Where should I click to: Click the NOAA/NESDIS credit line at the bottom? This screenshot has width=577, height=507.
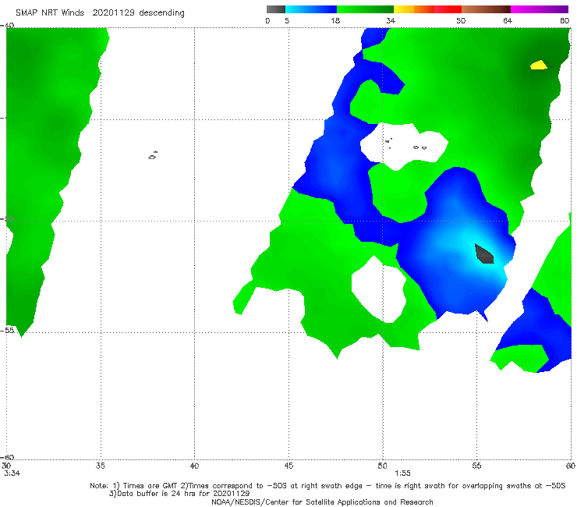point(322,502)
